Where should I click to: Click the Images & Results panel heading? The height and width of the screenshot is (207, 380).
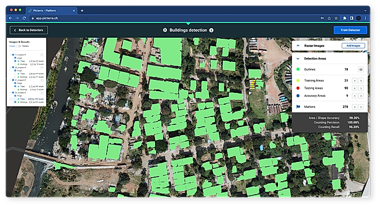coord(19,42)
